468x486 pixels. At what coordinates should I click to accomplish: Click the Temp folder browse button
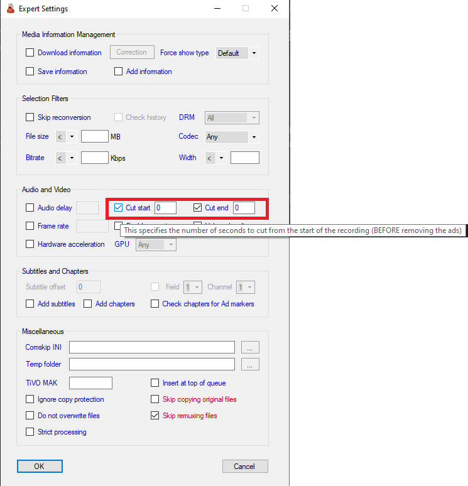click(250, 365)
